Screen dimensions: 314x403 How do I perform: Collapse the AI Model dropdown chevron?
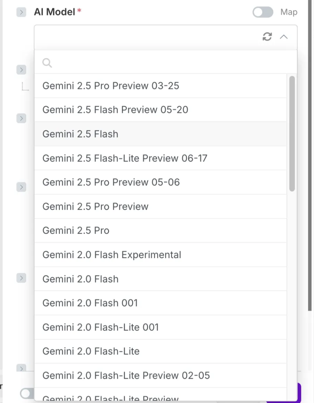coord(284,37)
